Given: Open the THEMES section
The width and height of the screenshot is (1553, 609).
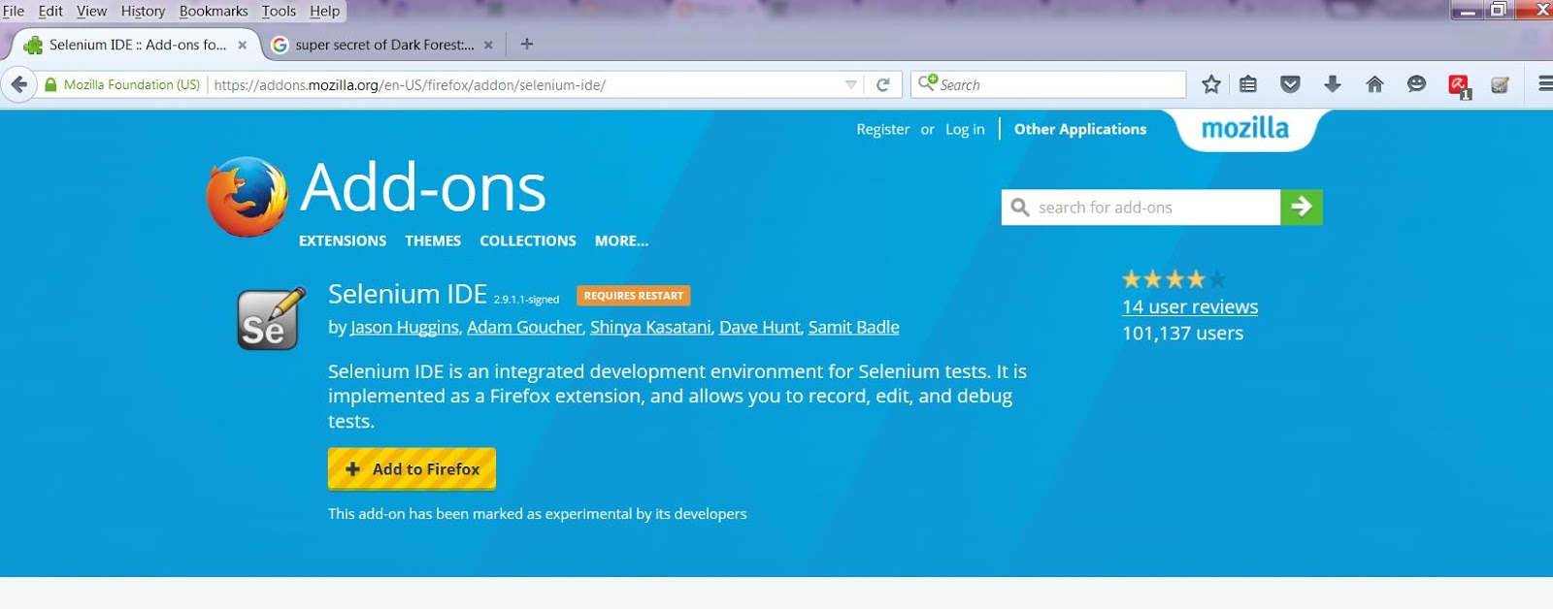Looking at the screenshot, I should 433,240.
